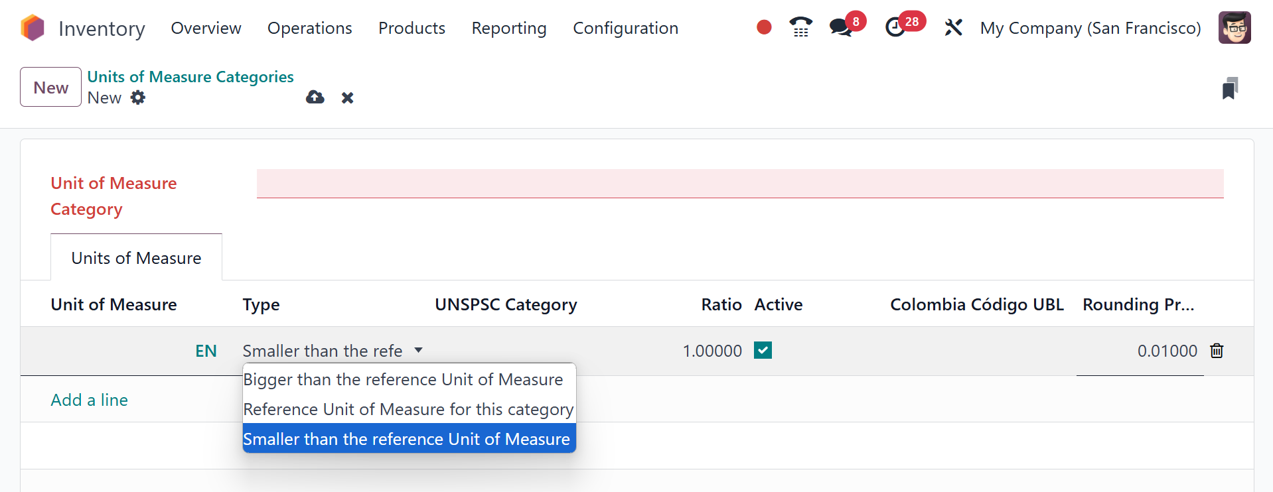Open the activities clock icon
The height and width of the screenshot is (492, 1273).
pos(895,27)
